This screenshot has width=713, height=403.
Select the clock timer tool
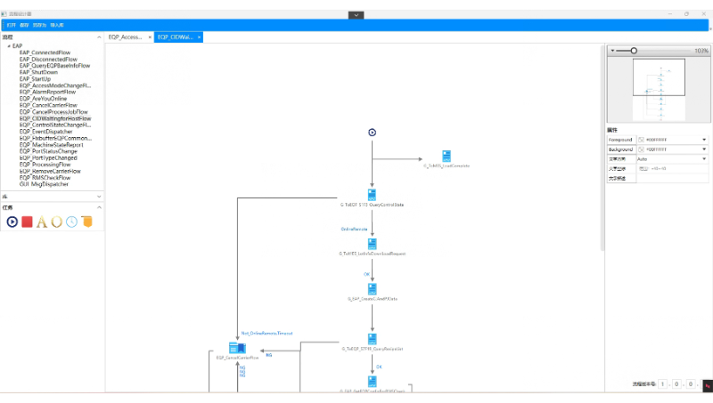[x=72, y=222]
